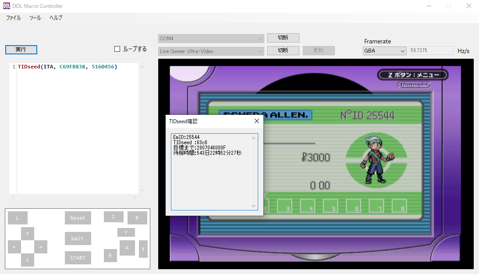Click the TIDseed macro line in editor
479x274 pixels.
[x=67, y=67]
